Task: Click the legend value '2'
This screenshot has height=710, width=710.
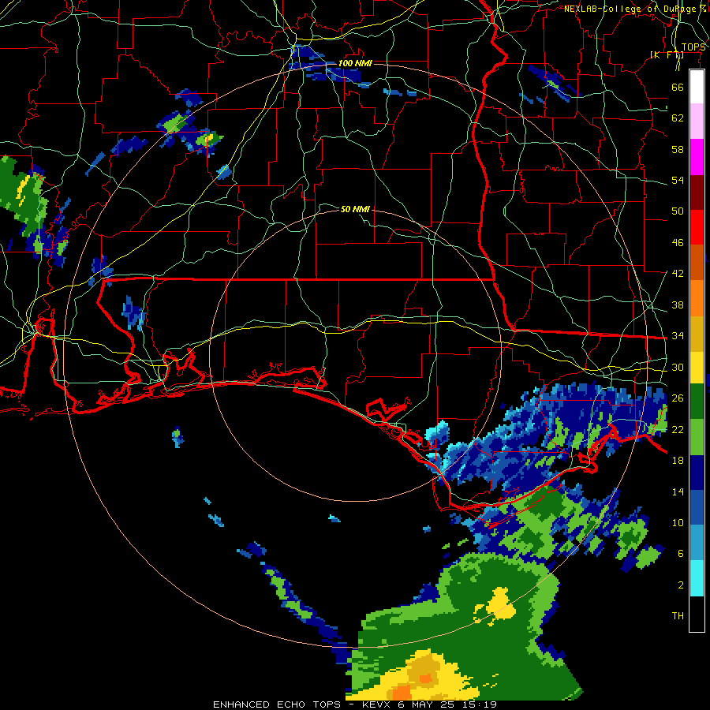Action: point(680,585)
